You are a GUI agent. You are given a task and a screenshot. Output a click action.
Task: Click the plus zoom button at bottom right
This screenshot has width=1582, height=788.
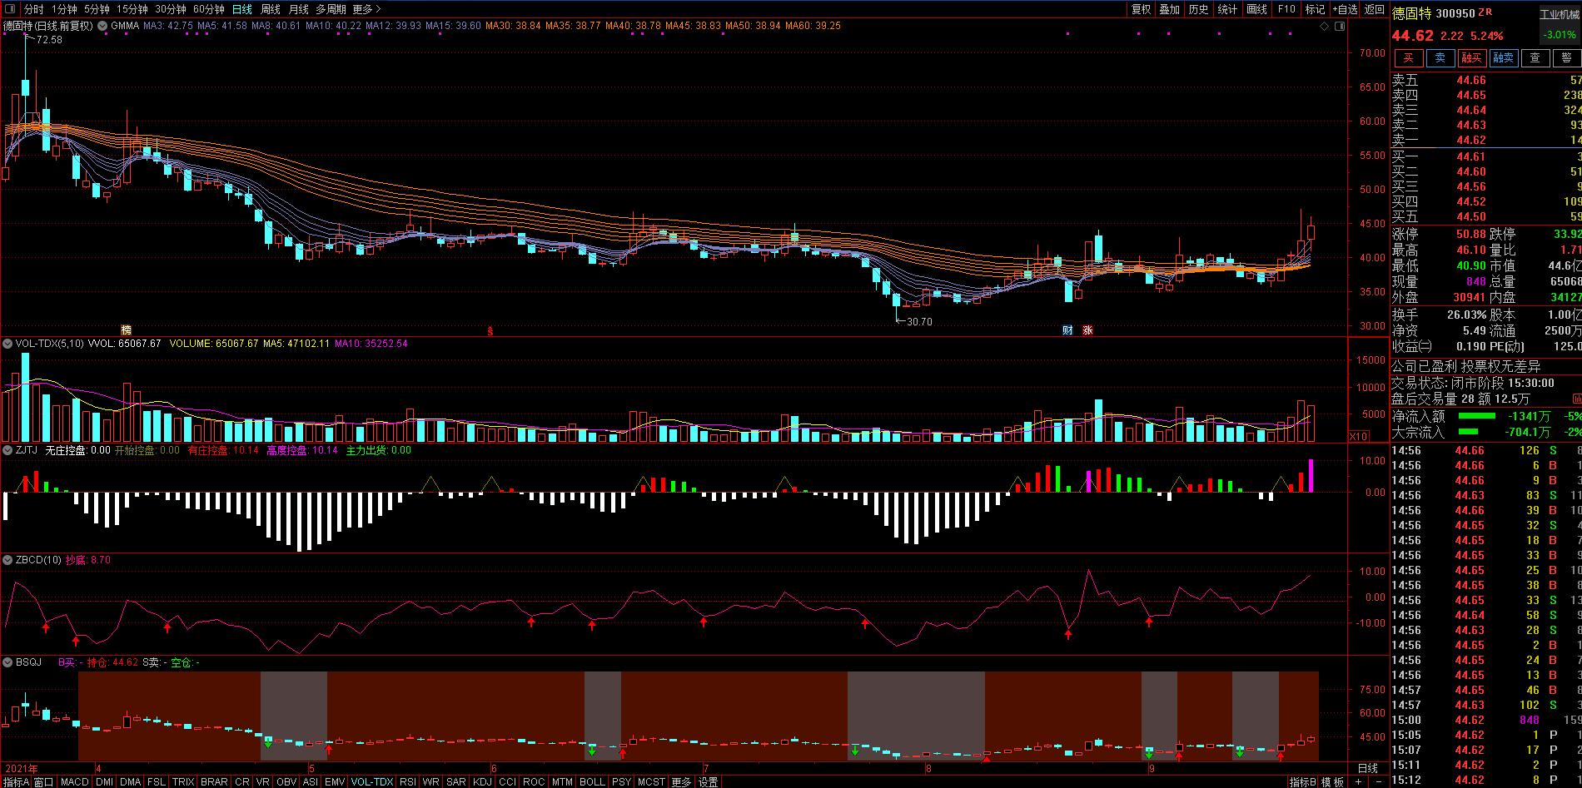click(x=1358, y=781)
